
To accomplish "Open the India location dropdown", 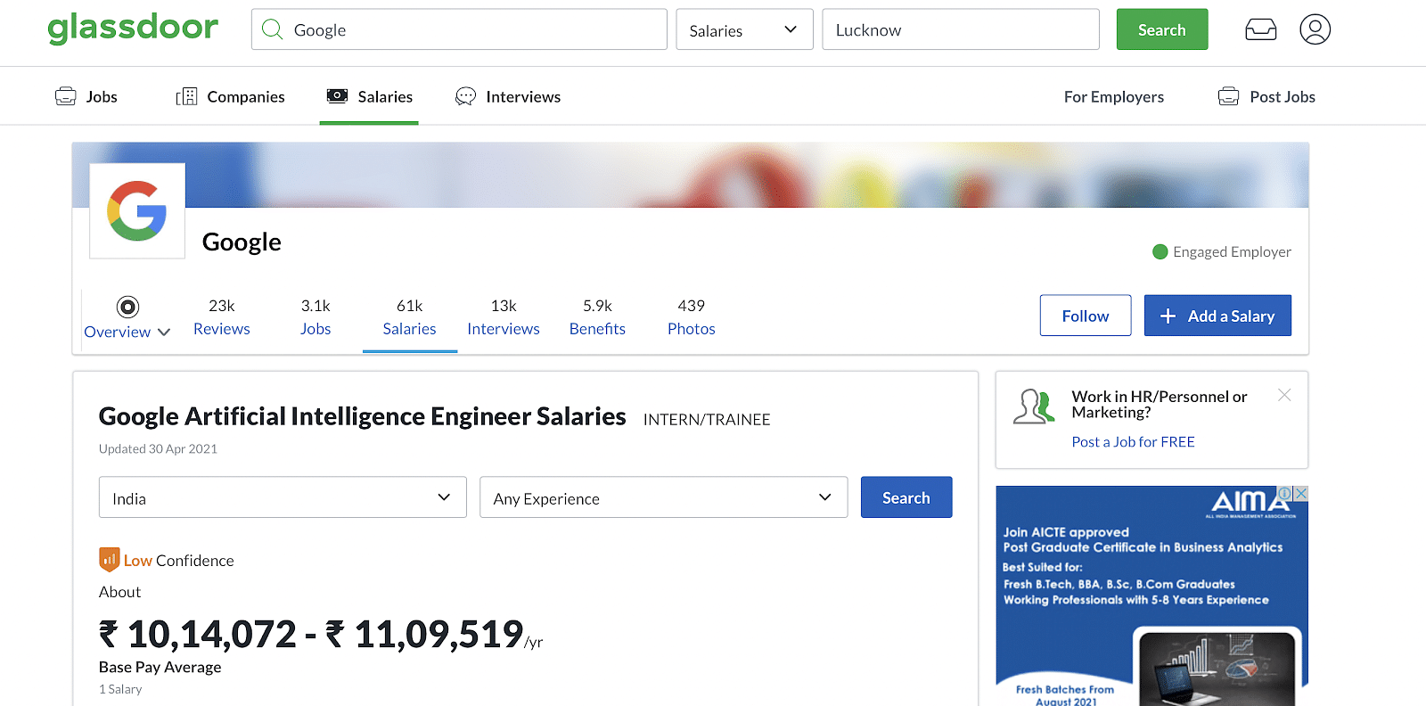I will 283,497.
